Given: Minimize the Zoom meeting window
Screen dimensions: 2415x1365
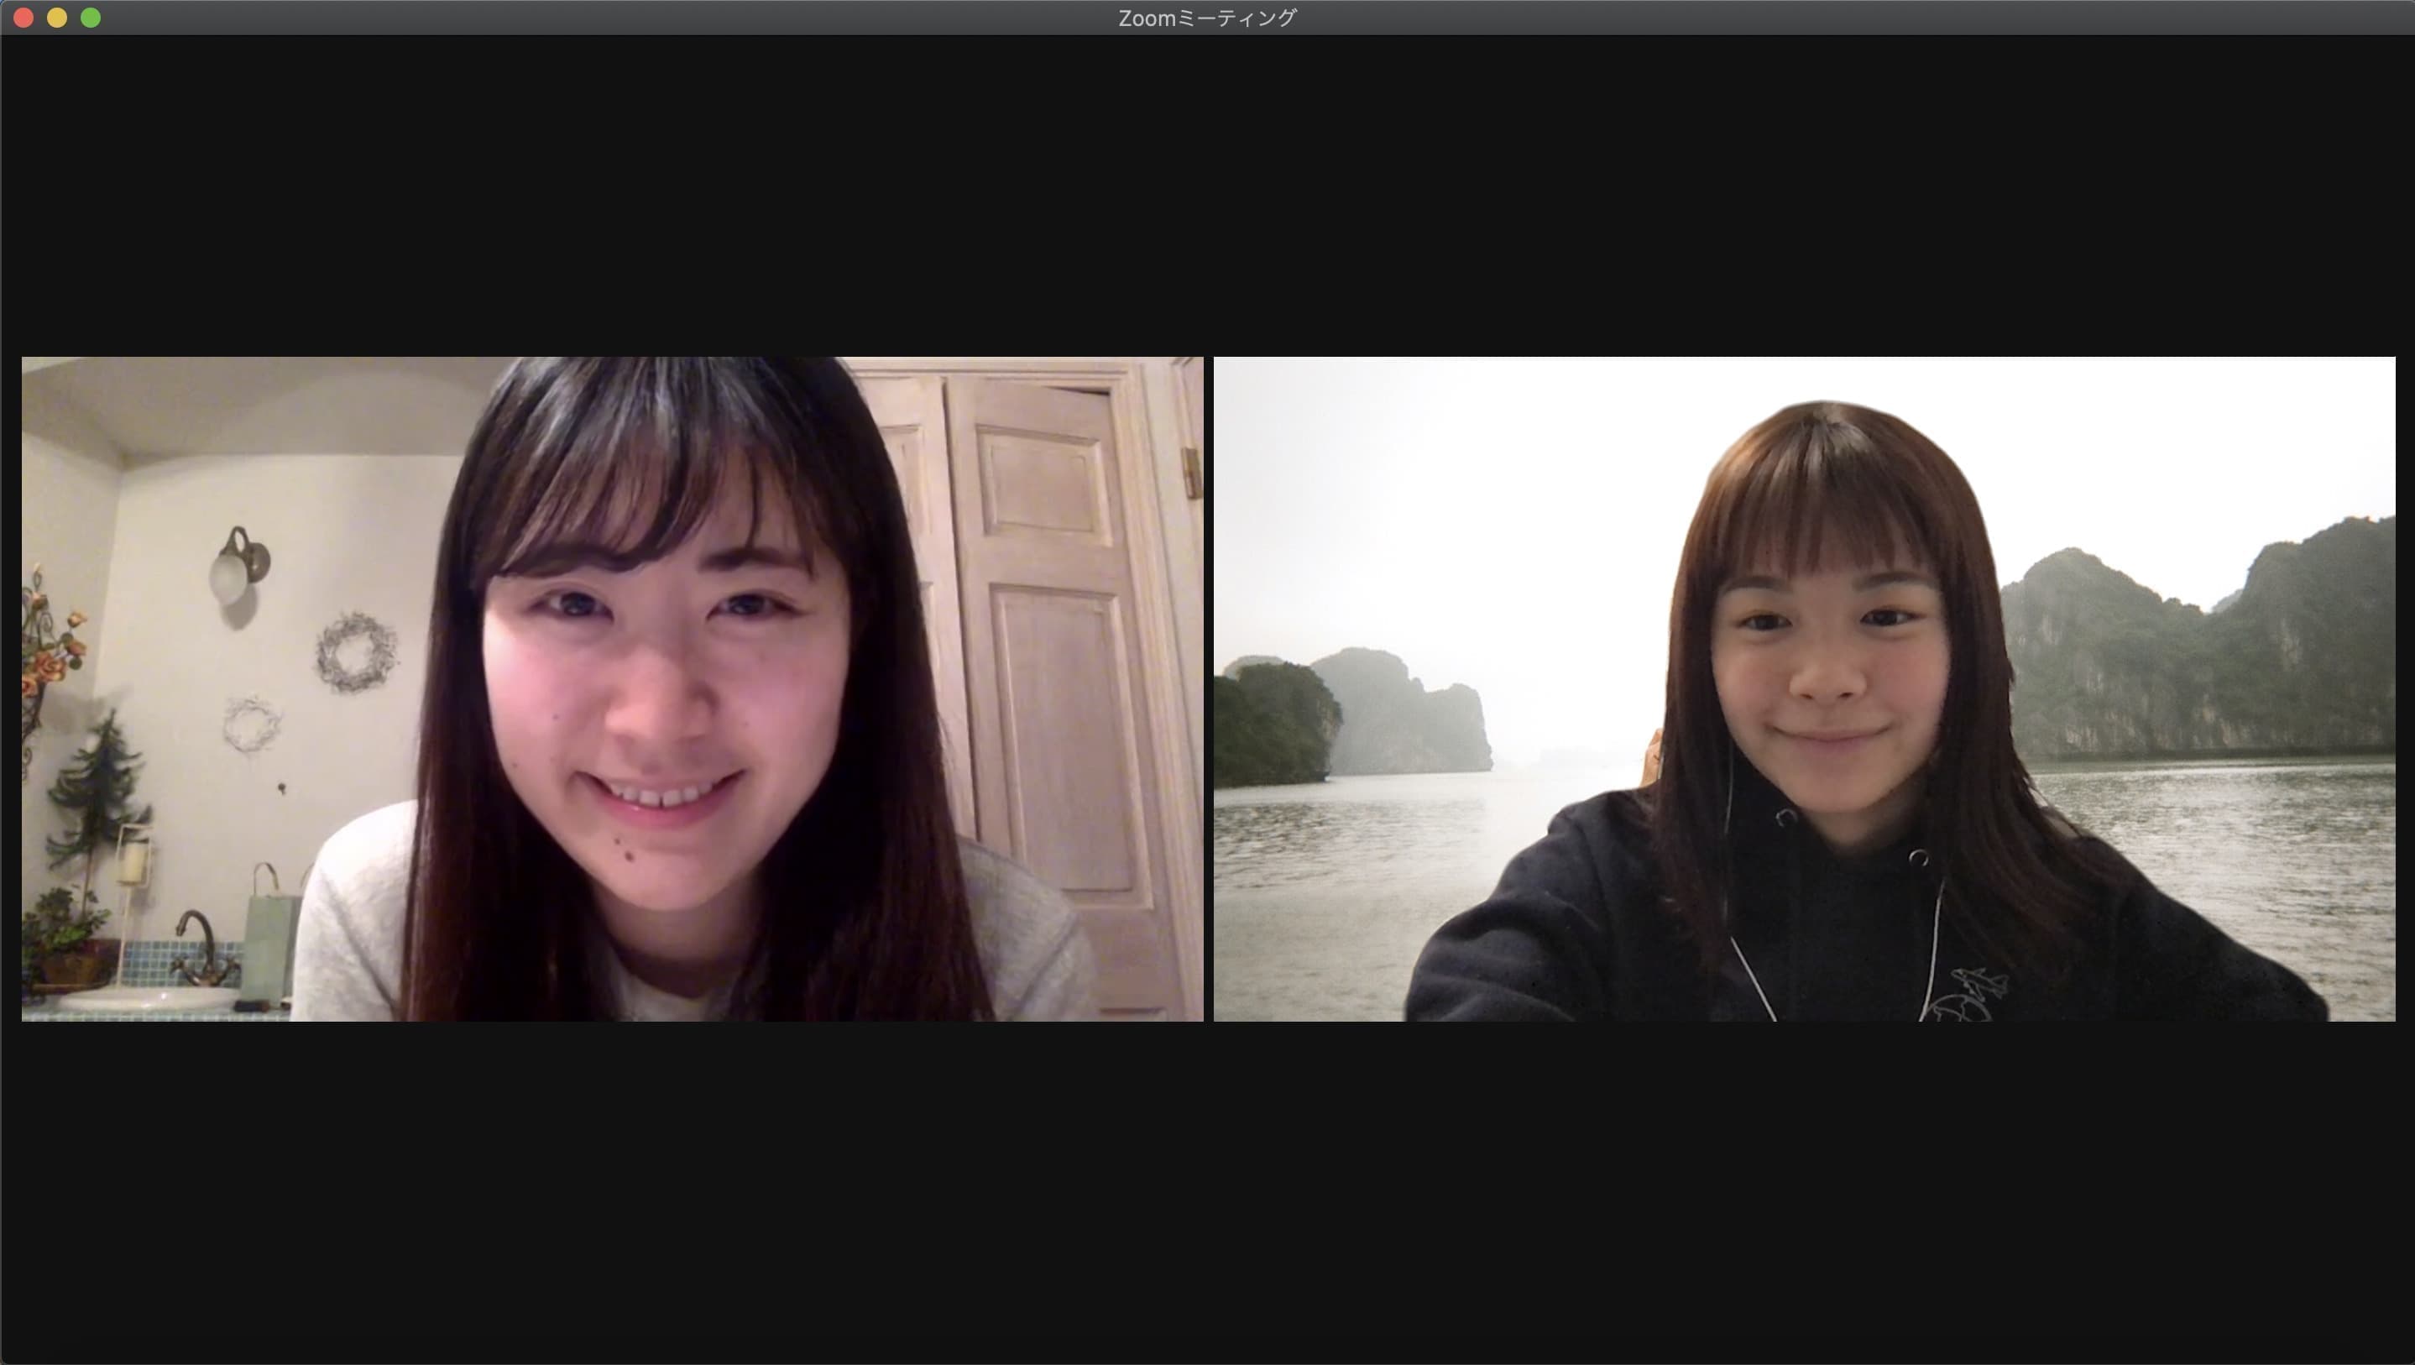Looking at the screenshot, I should [57, 18].
